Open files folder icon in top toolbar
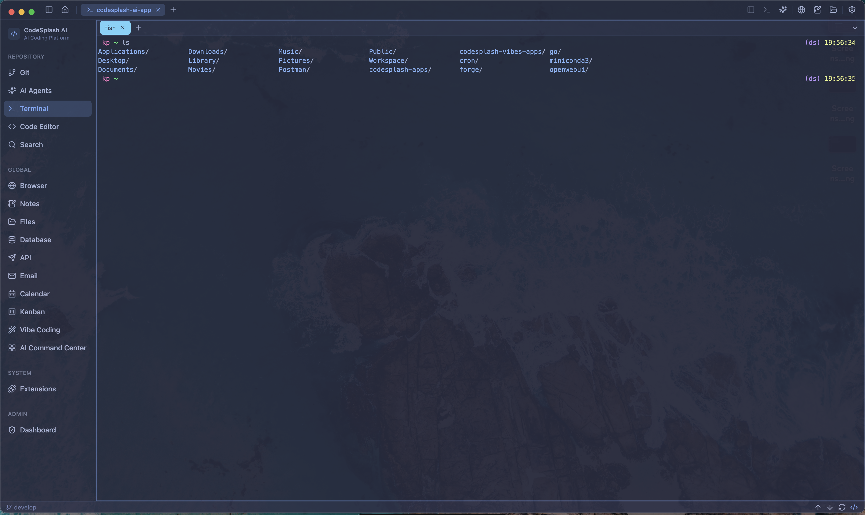This screenshot has width=865, height=515. click(x=833, y=10)
